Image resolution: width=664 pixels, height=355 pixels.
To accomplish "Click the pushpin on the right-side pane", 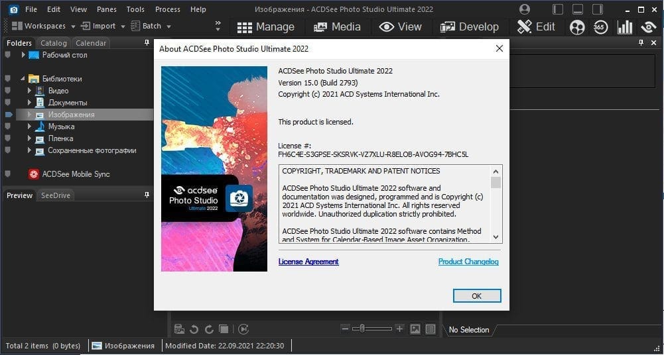I will click(641, 42).
